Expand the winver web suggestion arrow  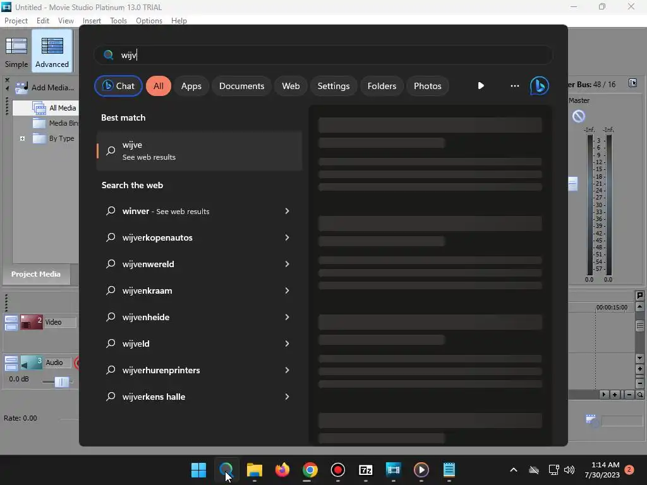(287, 211)
